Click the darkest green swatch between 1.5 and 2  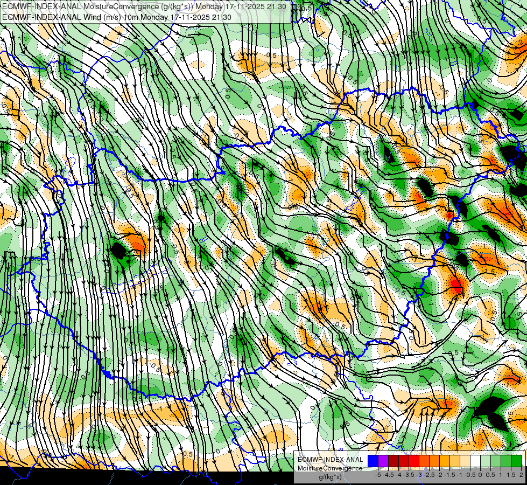pyautogui.click(x=516, y=461)
